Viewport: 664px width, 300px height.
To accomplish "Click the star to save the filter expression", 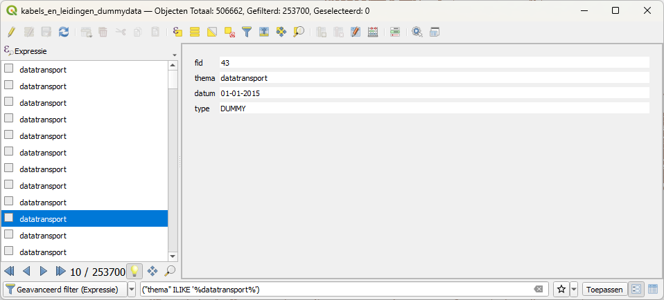I will [561, 290].
